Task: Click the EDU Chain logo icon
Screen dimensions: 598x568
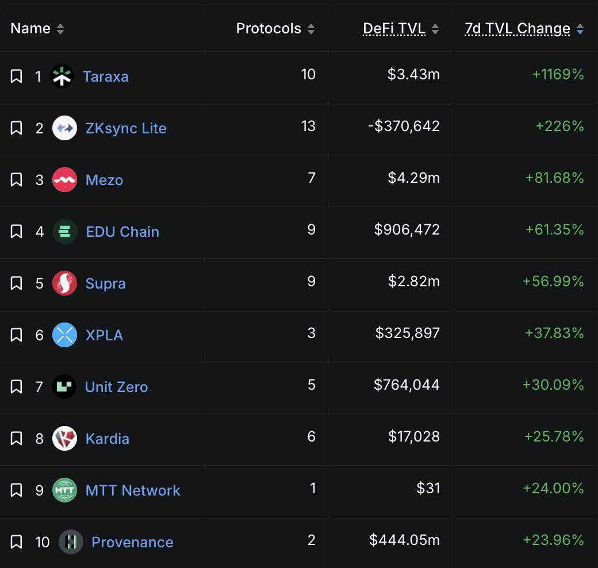Action: 65,232
